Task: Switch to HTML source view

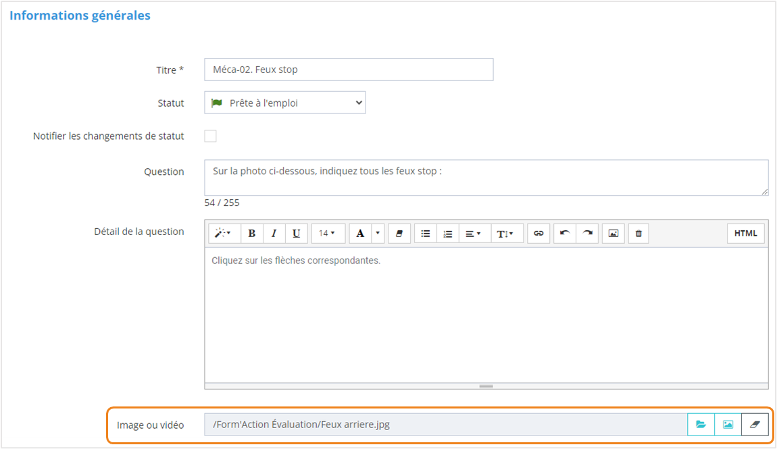Action: pyautogui.click(x=746, y=234)
